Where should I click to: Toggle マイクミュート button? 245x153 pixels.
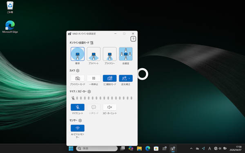[78, 107]
